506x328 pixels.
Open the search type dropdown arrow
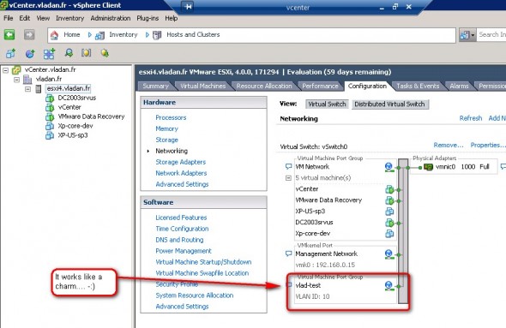click(x=473, y=35)
